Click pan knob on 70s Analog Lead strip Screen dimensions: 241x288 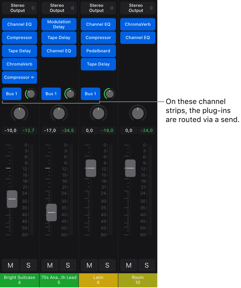[59, 113]
